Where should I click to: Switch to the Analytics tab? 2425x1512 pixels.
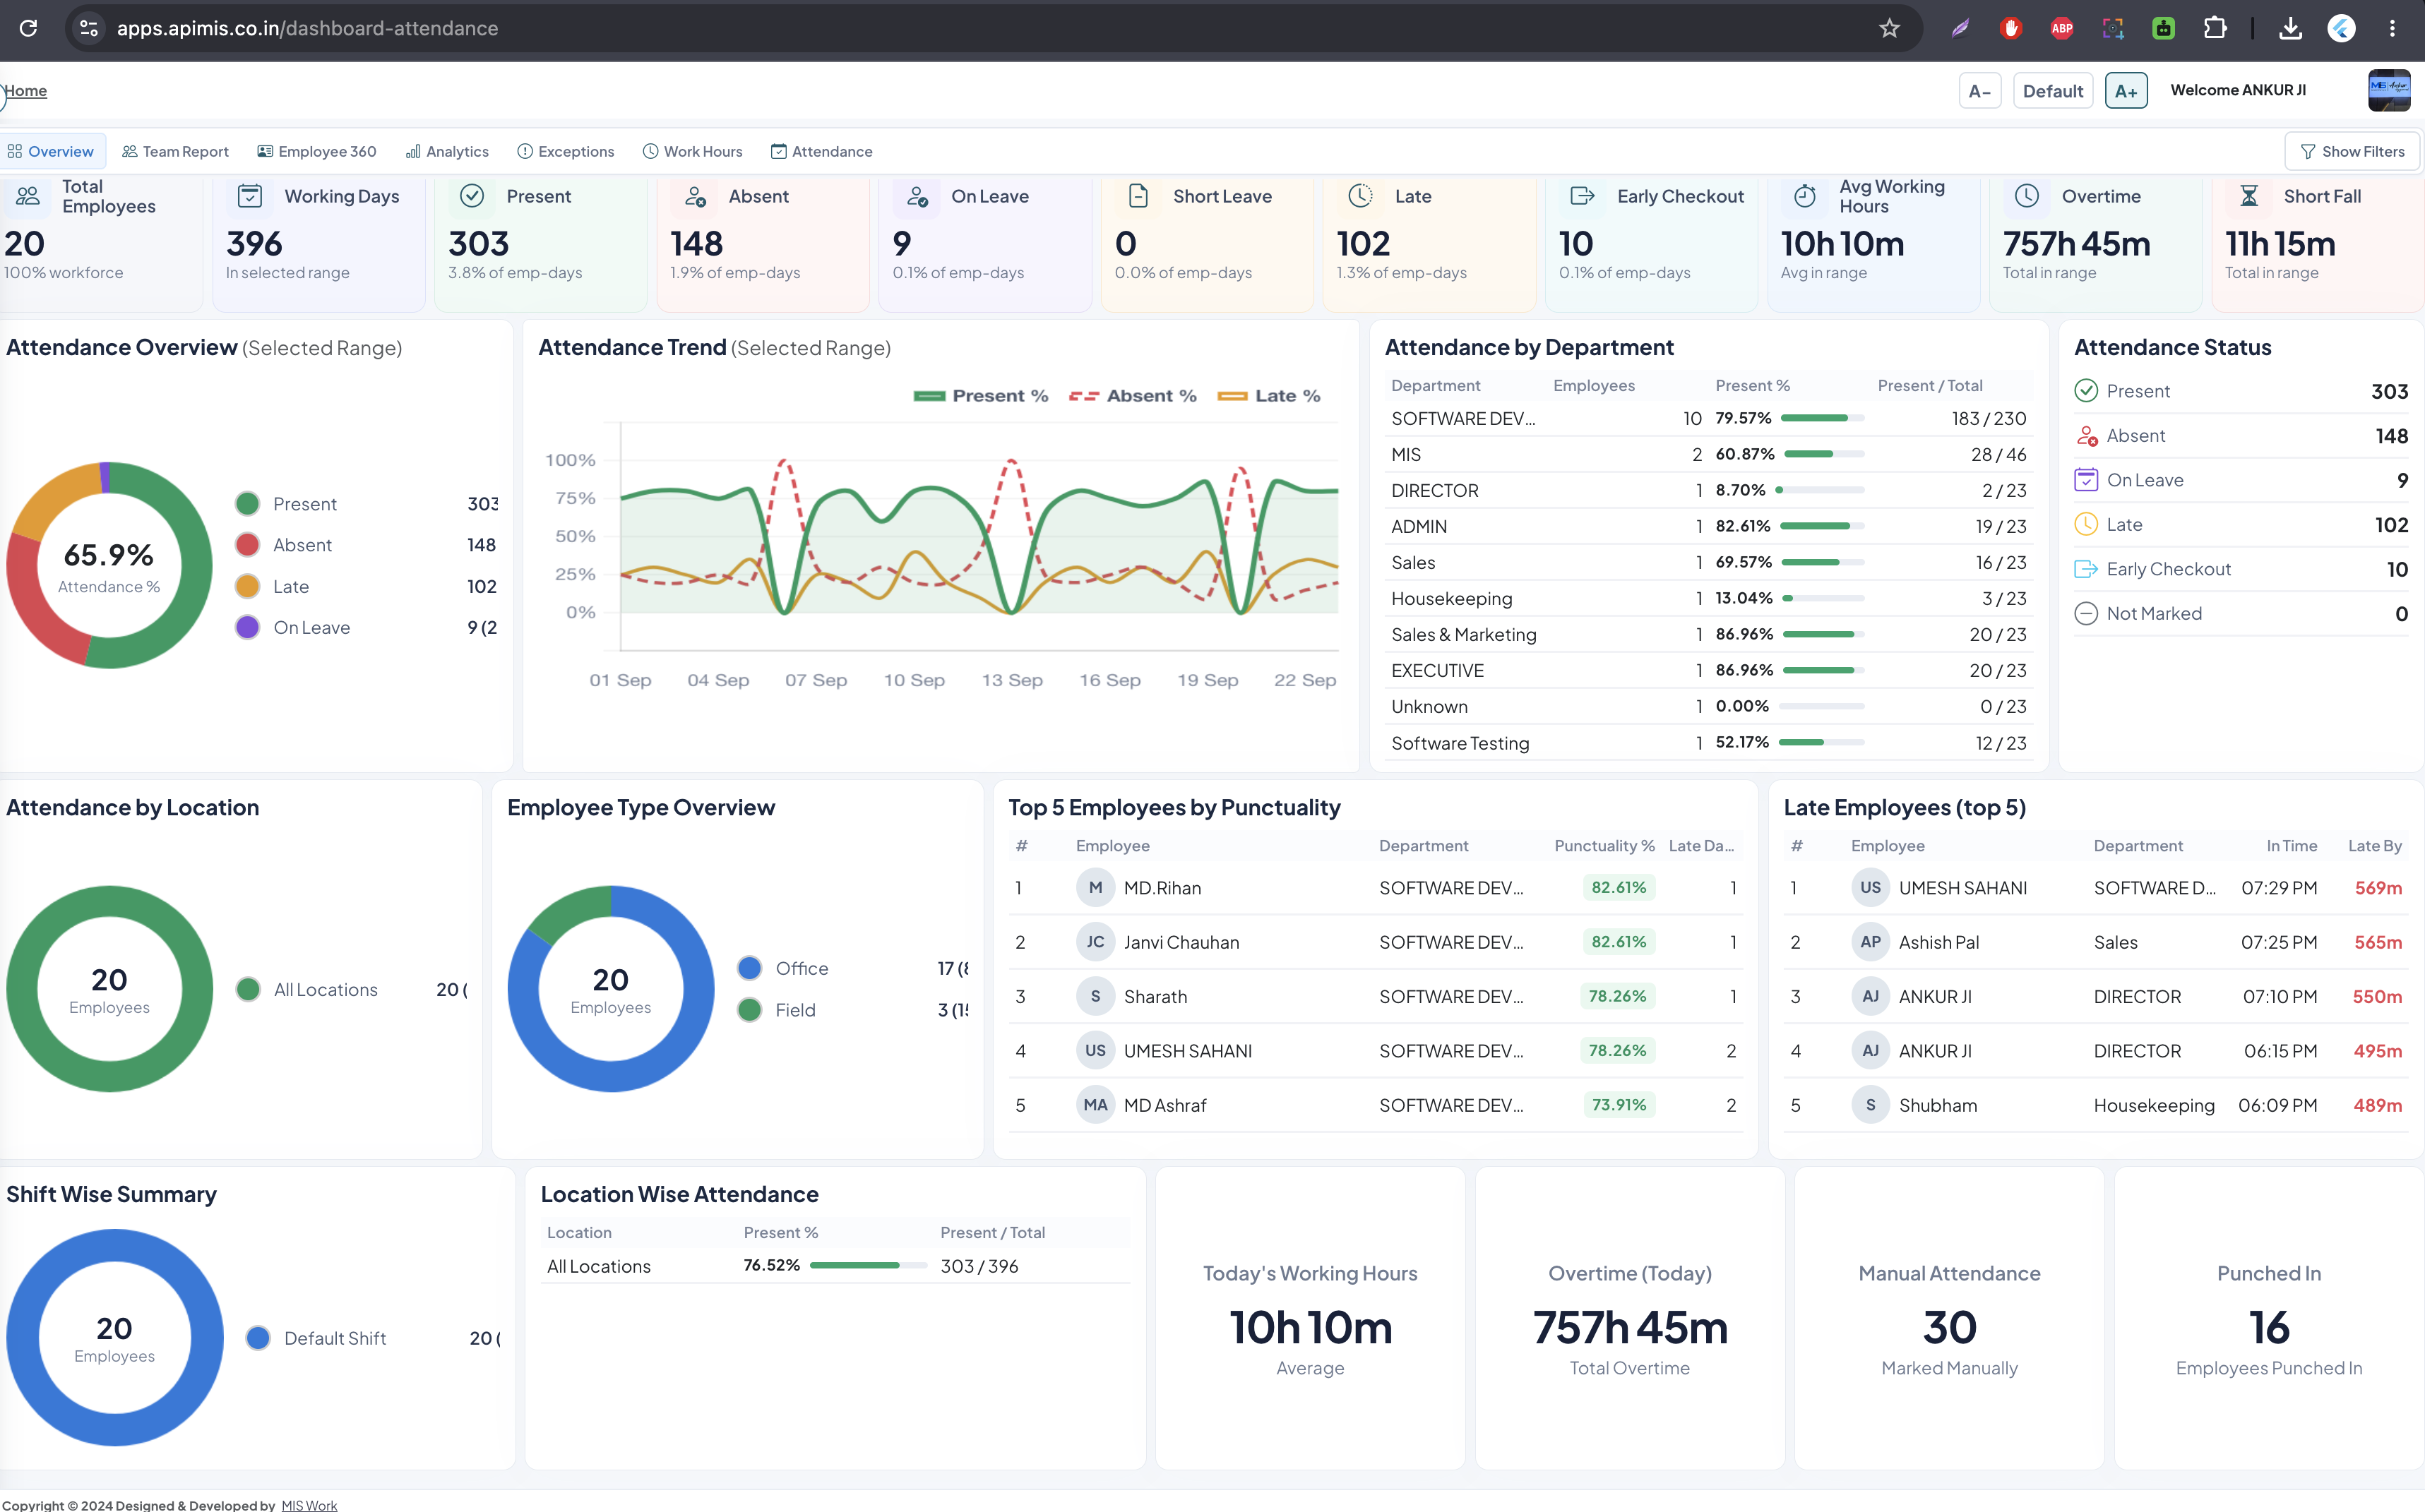[x=447, y=151]
